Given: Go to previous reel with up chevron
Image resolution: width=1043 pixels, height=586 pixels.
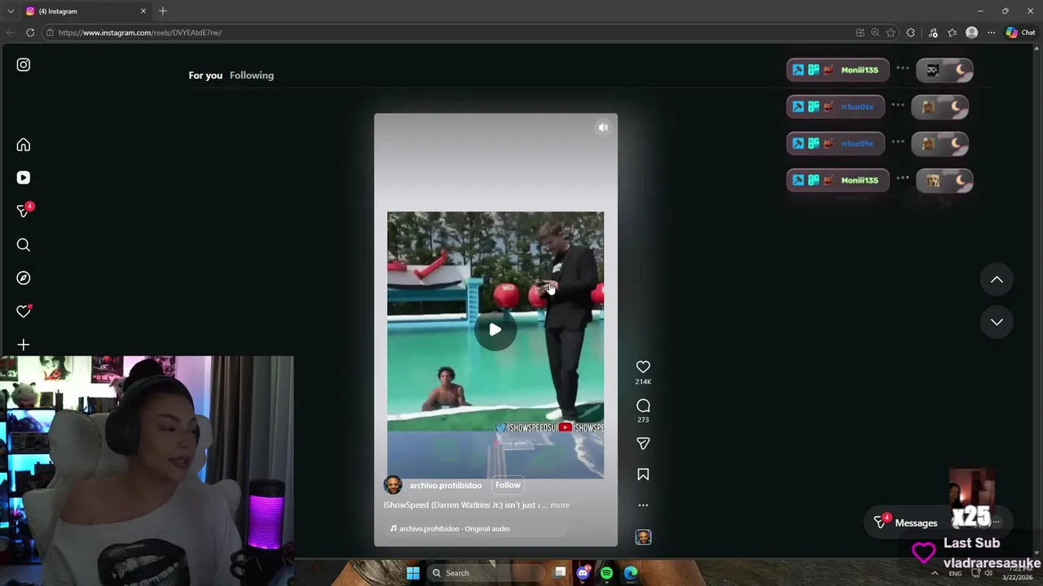Looking at the screenshot, I should coord(997,279).
